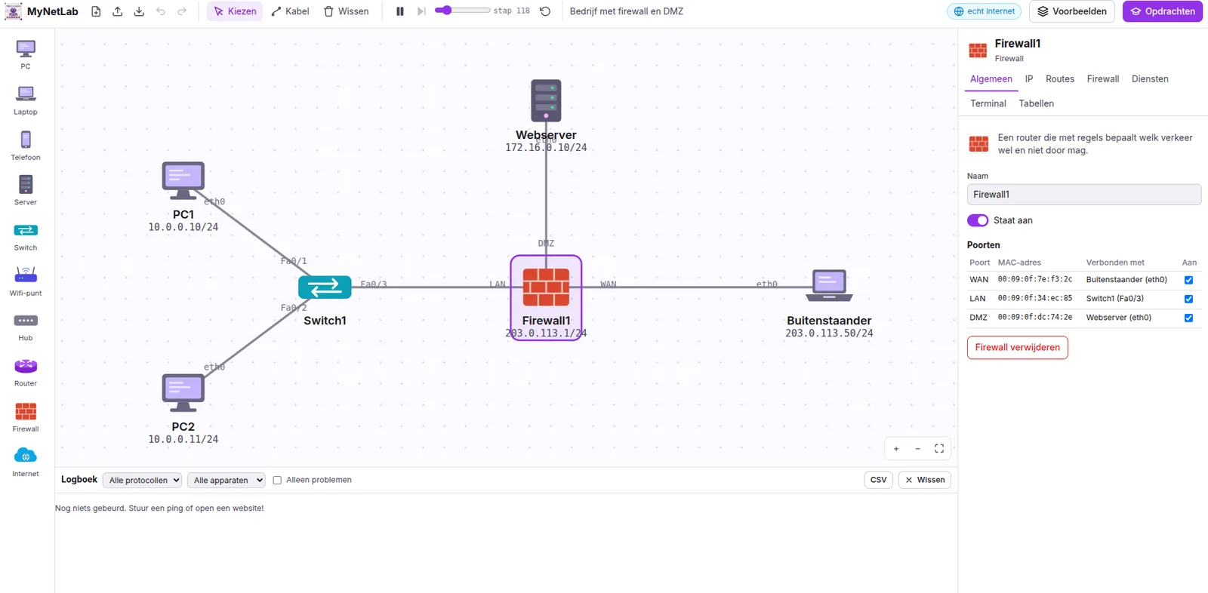Pick the Switch device in the palette
Screen dimensions: 1208x593
click(26, 236)
